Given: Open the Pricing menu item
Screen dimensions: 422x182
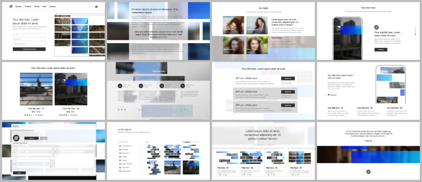Looking at the screenshot, I should pos(37,7).
